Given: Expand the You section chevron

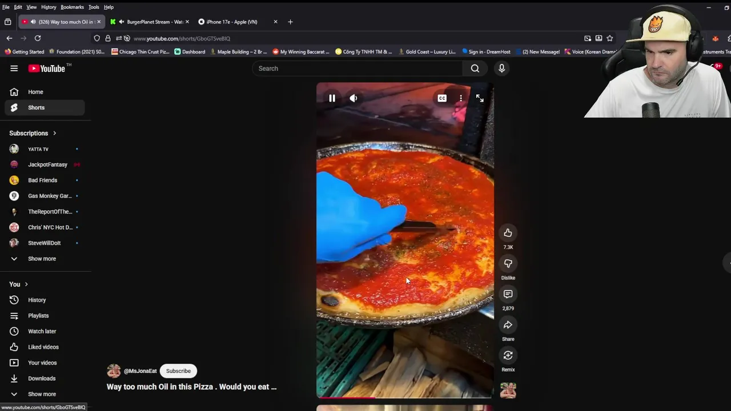Looking at the screenshot, I should 26,284.
